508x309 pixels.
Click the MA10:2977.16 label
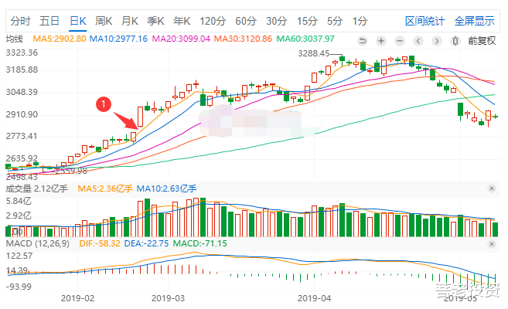118,39
